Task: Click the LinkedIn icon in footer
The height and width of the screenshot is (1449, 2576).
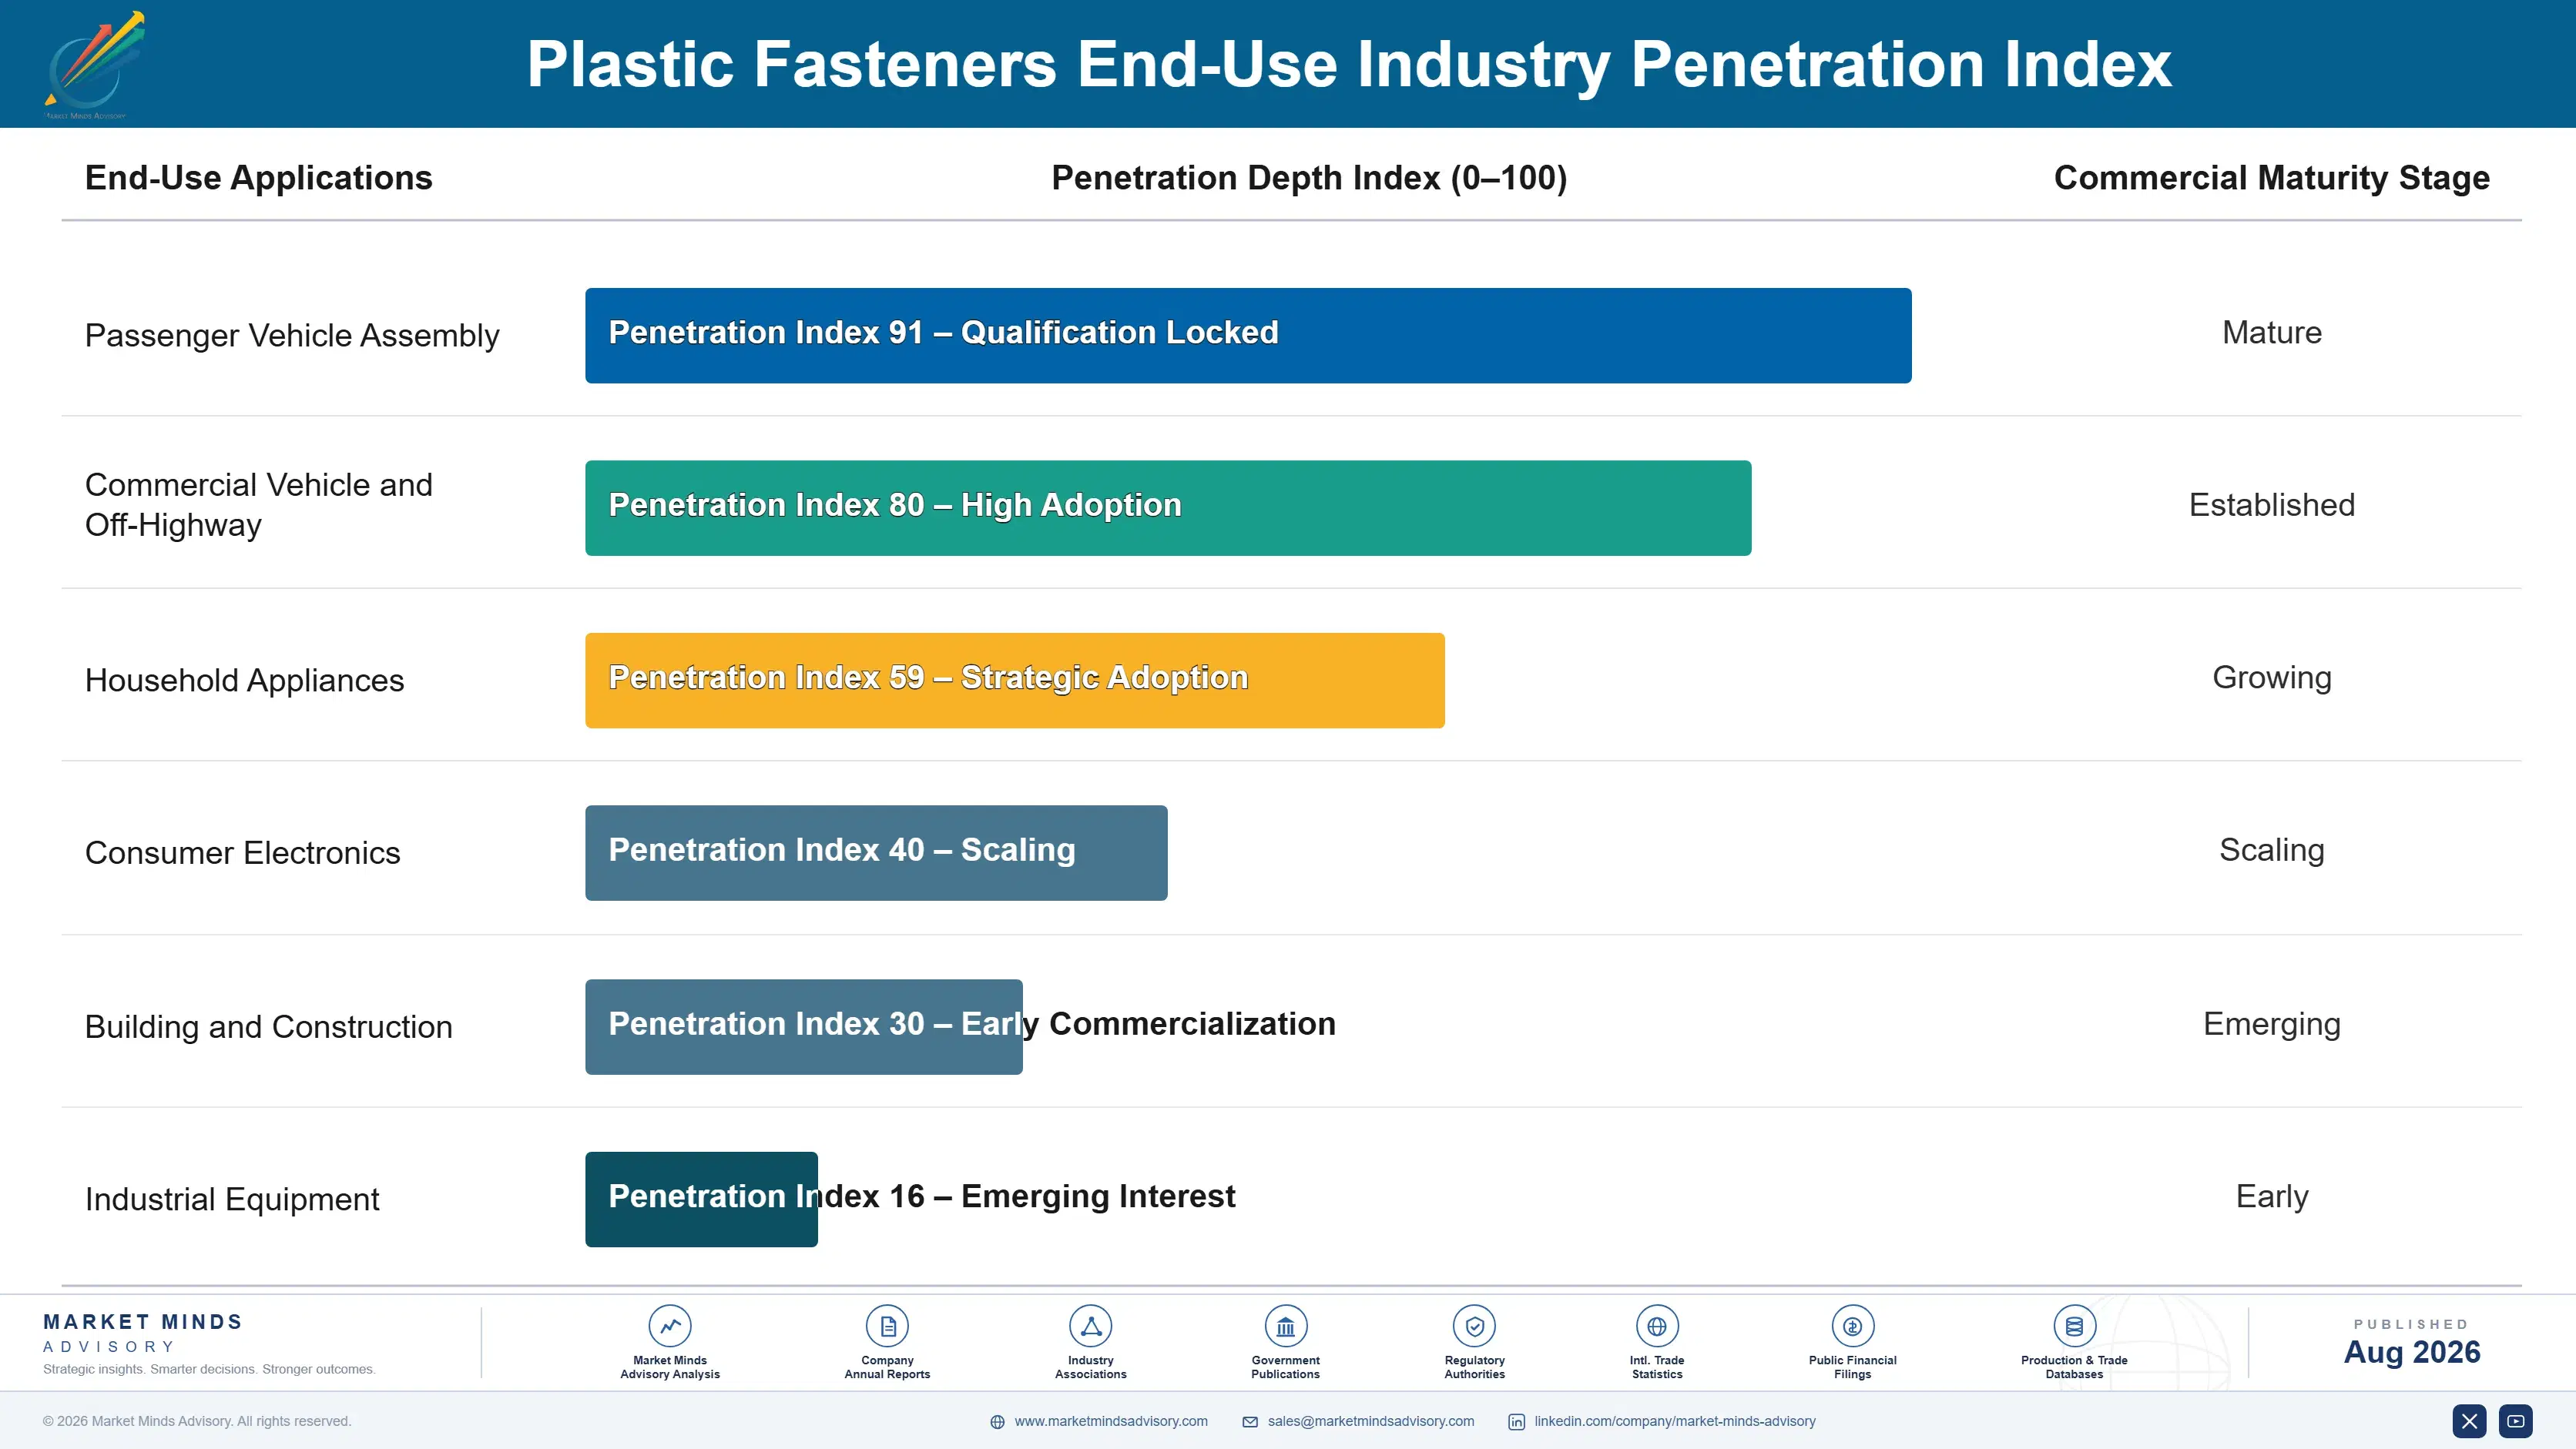Action: [x=1517, y=1422]
